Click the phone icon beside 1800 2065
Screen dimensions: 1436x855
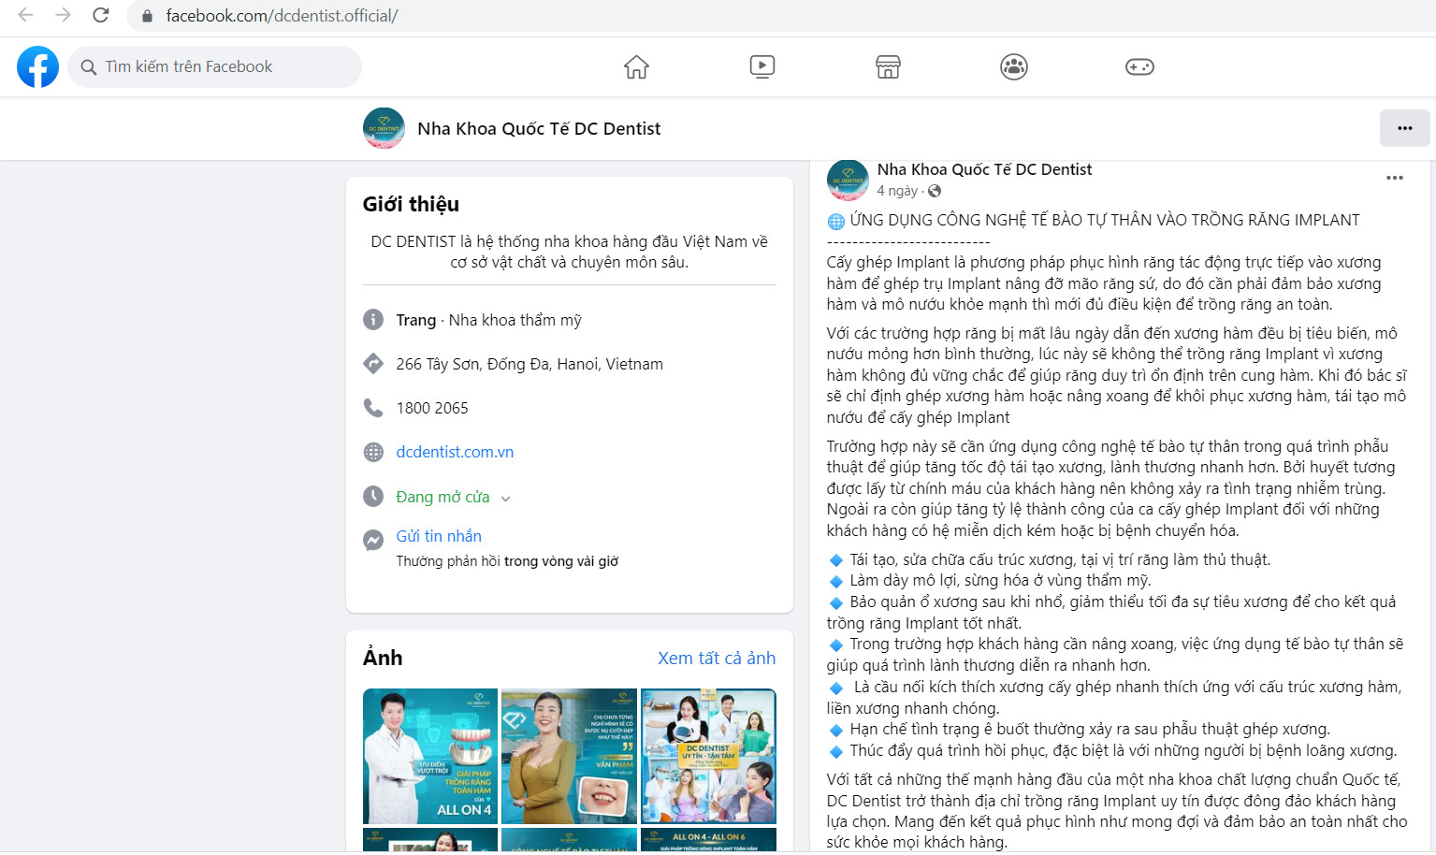[373, 408]
